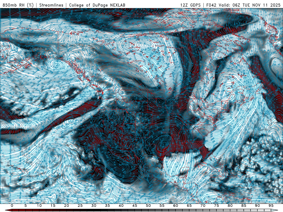Click the colorbar label "85"
The height and width of the screenshot is (212, 283).
[x=244, y=206]
